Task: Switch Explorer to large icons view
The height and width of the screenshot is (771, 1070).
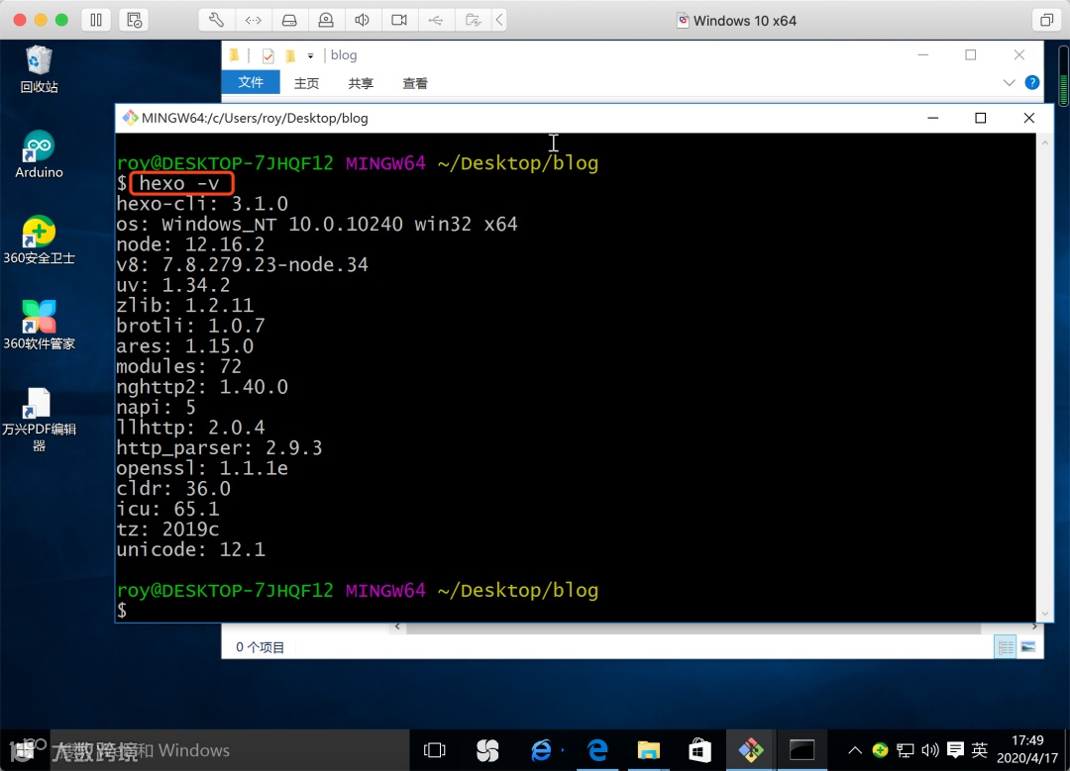Action: (x=1027, y=647)
